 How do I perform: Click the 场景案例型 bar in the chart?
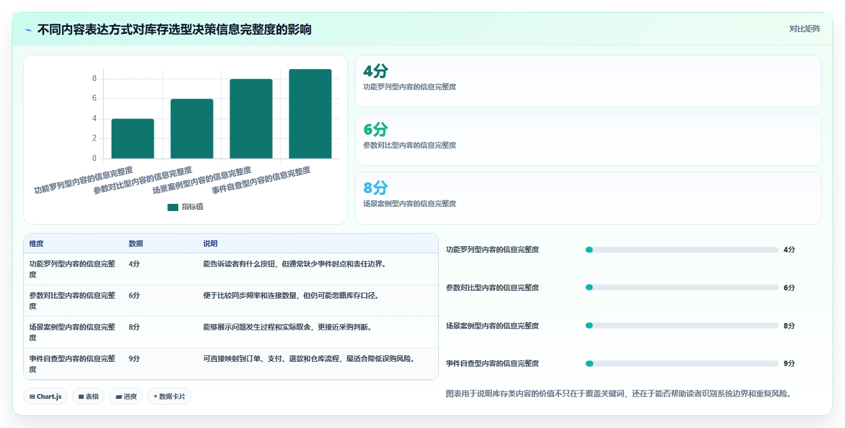click(250, 119)
